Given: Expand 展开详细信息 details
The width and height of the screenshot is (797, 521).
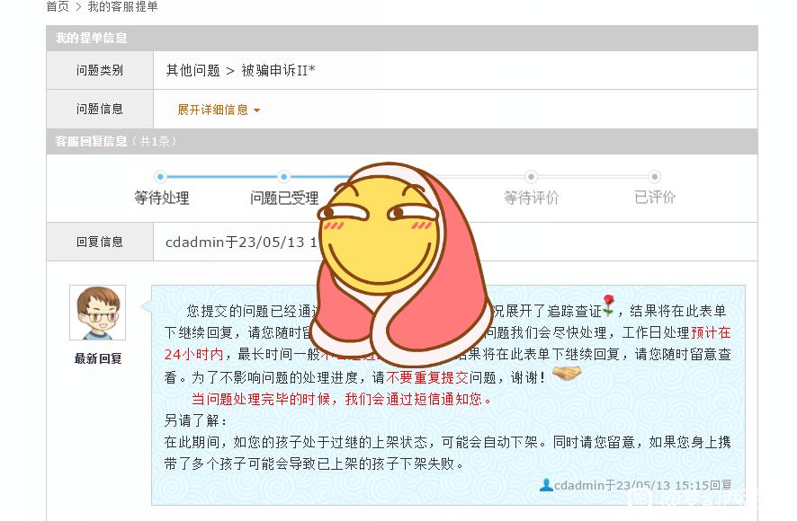Looking at the screenshot, I should coord(212,110).
